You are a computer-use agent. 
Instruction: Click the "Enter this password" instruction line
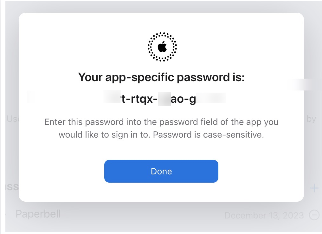[x=161, y=122]
